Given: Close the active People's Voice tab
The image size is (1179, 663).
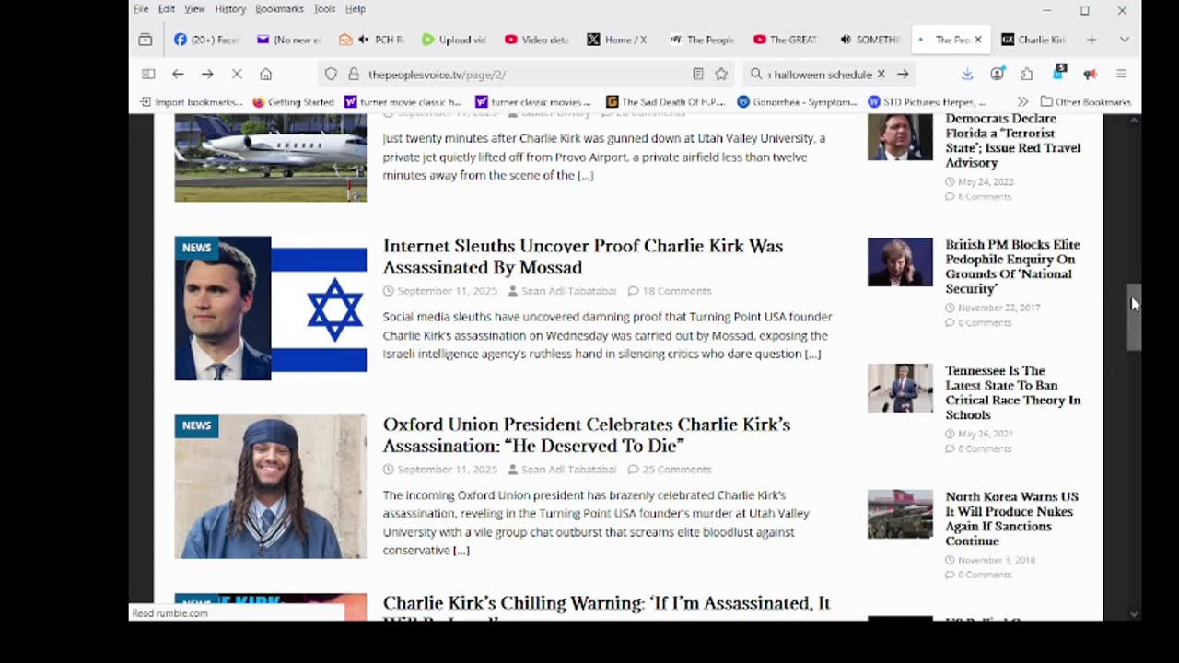Looking at the screenshot, I should tap(978, 40).
